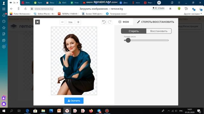This screenshot has height=114, width=204.
Task: Close the remove.bg editor dialog
Action: pyautogui.click(x=38, y=22)
